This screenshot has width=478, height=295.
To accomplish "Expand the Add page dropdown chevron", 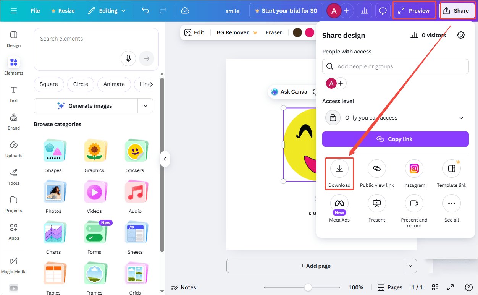I will [410, 266].
